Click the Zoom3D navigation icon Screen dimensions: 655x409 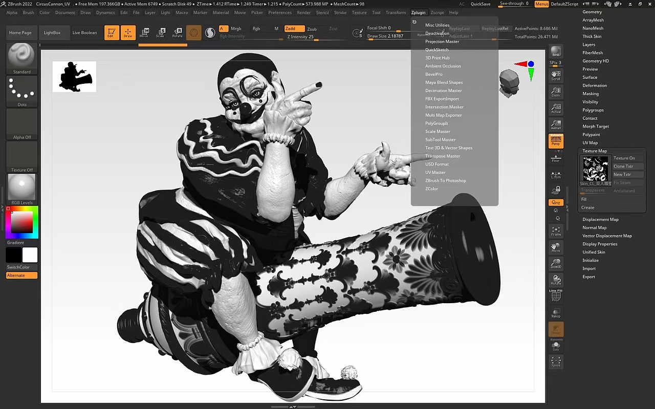pos(556,264)
